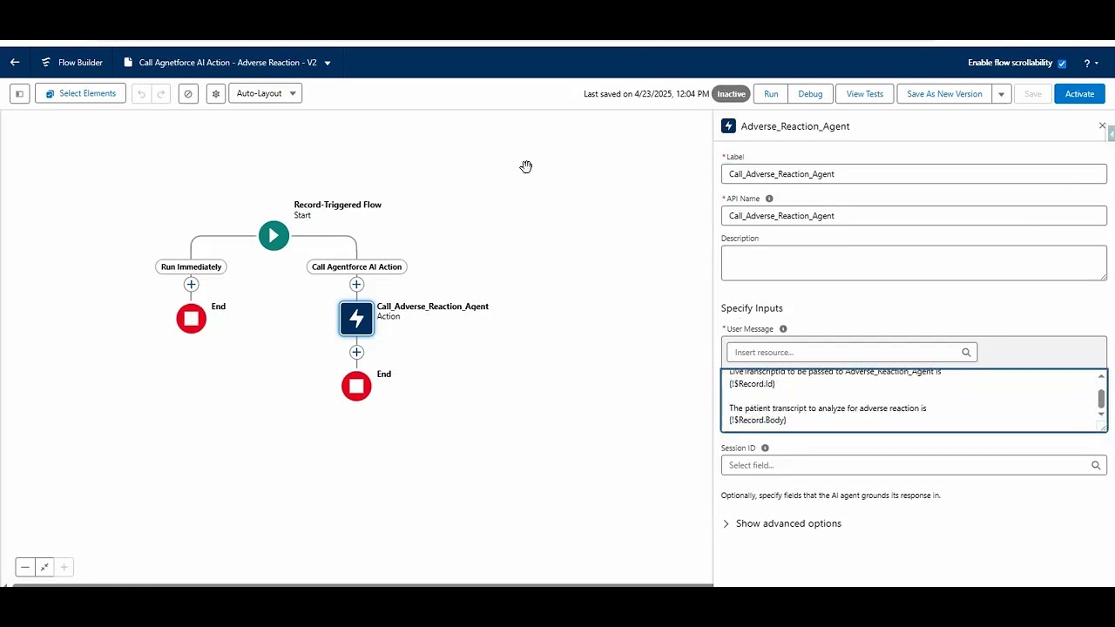The width and height of the screenshot is (1115, 627).
Task: Fit the flow to view
Action: pos(44,567)
